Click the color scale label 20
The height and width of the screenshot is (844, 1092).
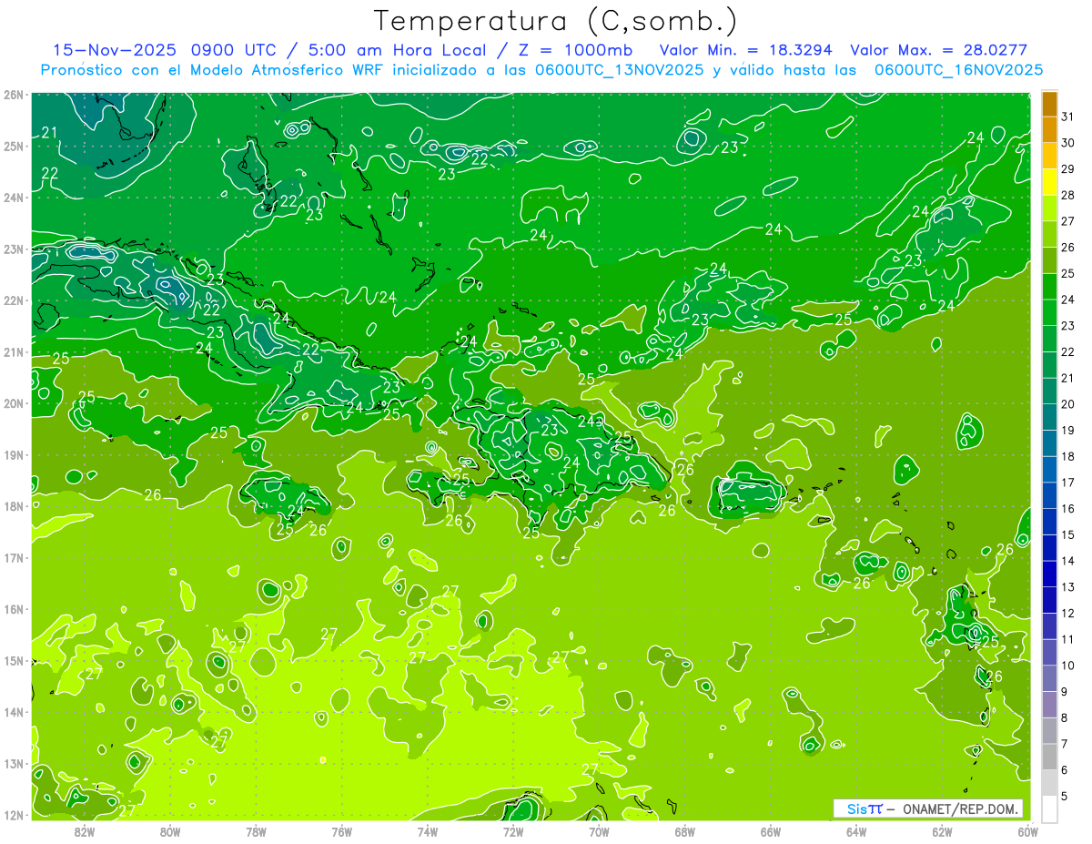point(1068,404)
